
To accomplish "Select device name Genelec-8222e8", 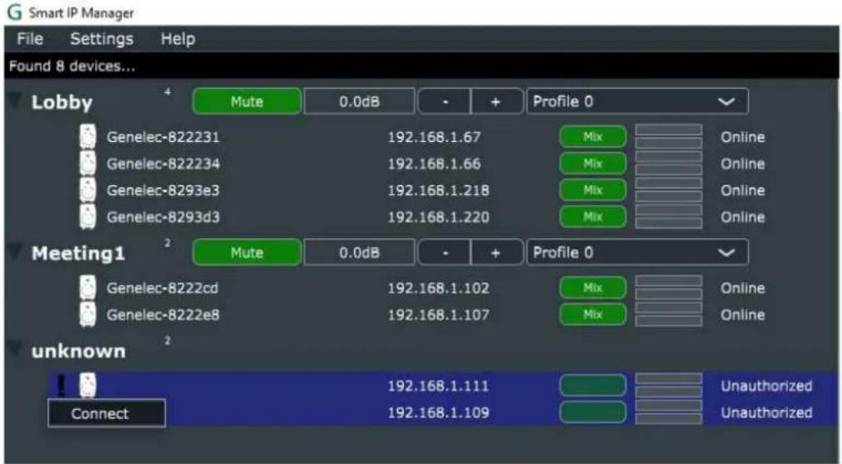I will 163,315.
